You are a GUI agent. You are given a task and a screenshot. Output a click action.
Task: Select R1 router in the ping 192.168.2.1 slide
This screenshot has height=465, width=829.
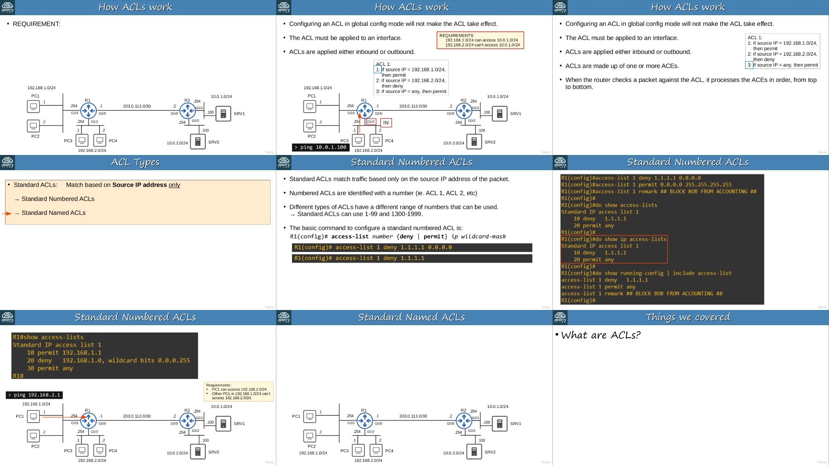point(88,420)
